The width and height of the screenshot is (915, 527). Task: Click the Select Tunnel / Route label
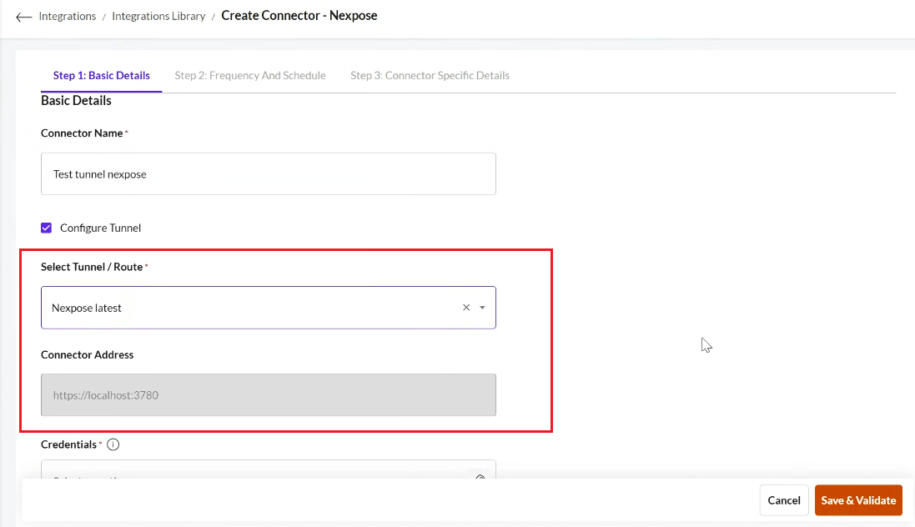(92, 267)
